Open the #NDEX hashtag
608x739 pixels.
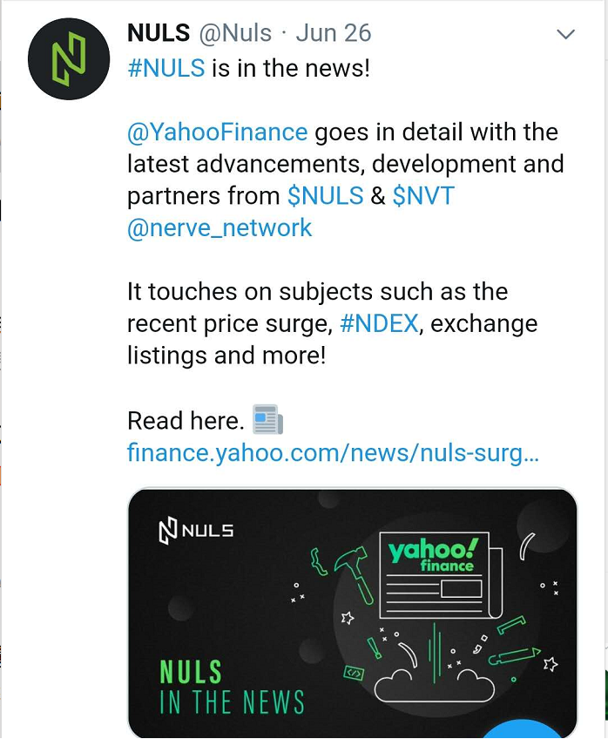point(379,324)
